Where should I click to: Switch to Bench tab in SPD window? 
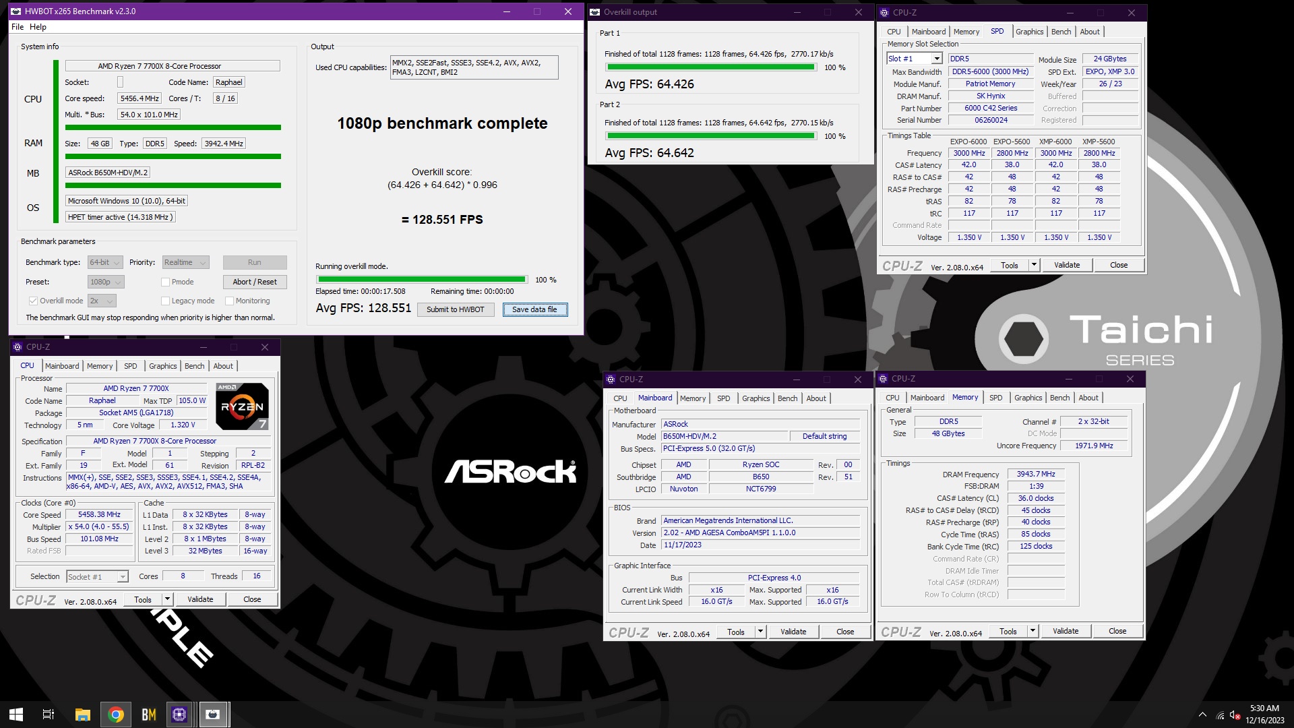pos(1061,32)
